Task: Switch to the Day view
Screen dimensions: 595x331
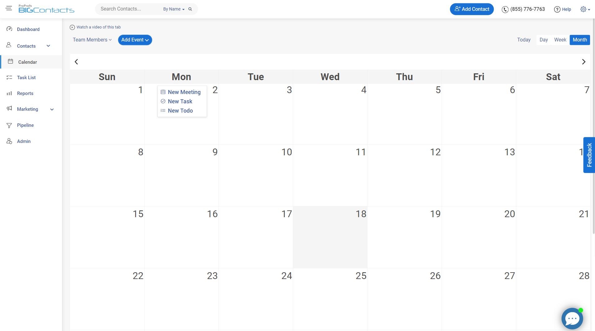Action: (544, 40)
